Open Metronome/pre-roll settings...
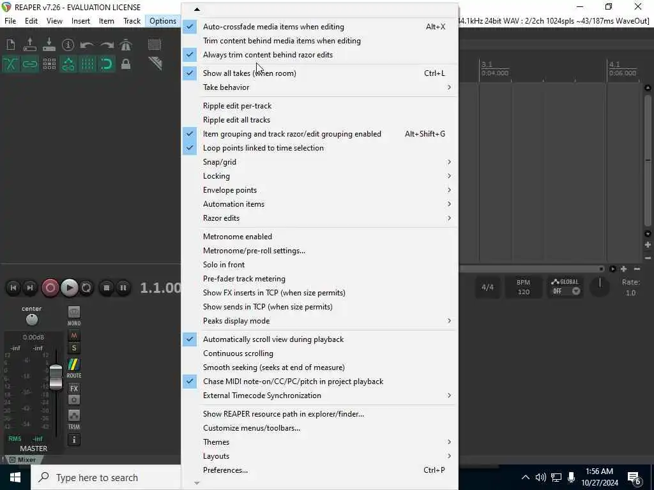 coord(319,251)
